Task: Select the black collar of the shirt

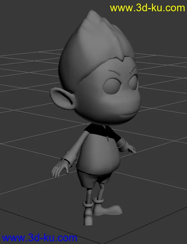Action: [x=102, y=132]
